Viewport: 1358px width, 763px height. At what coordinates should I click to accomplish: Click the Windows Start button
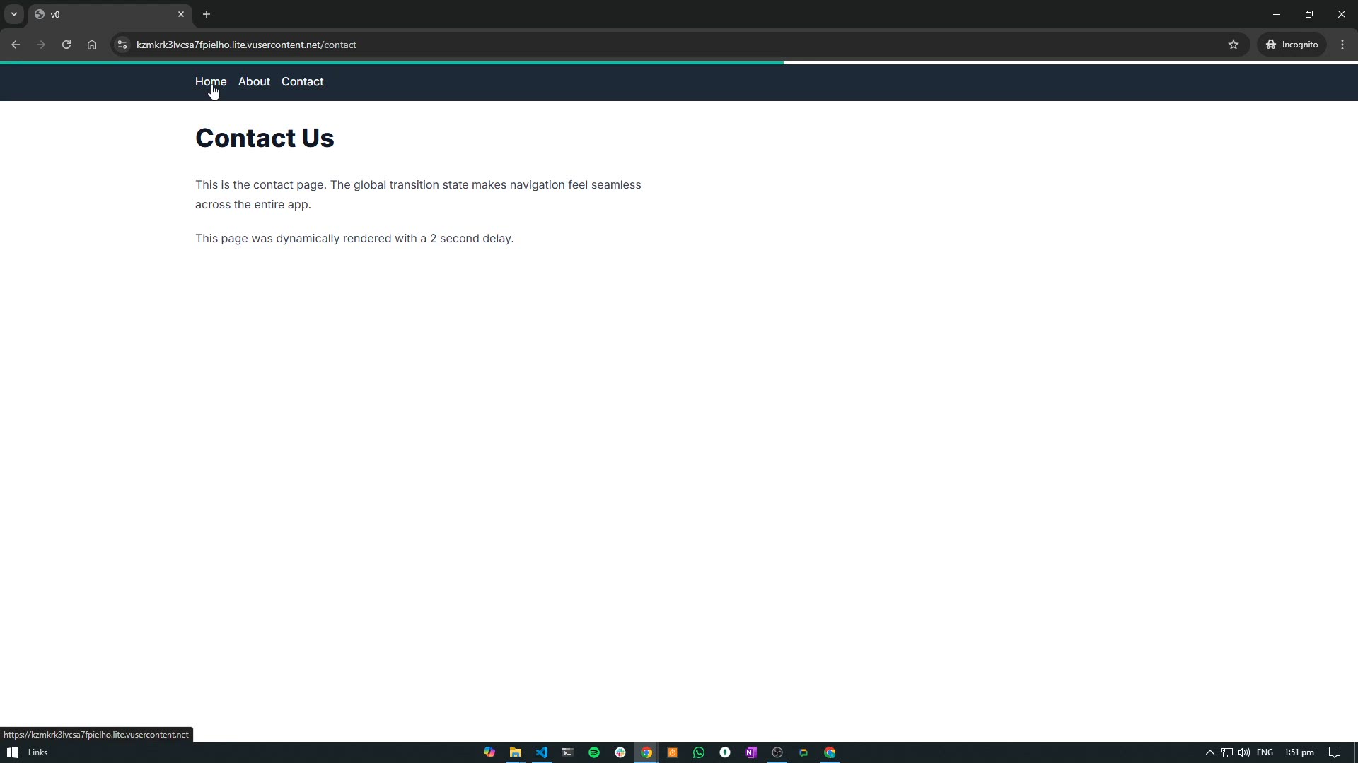pyautogui.click(x=13, y=752)
